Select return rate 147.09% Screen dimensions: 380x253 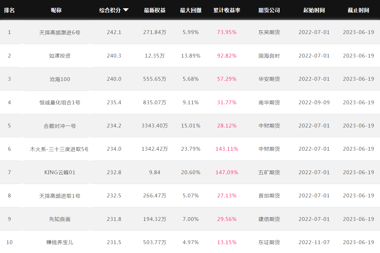click(x=227, y=173)
